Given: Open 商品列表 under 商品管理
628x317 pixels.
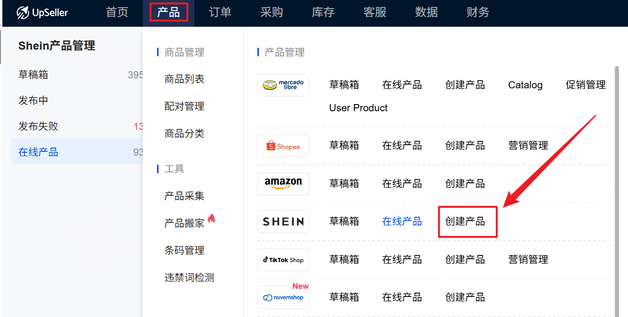Looking at the screenshot, I should 184,79.
